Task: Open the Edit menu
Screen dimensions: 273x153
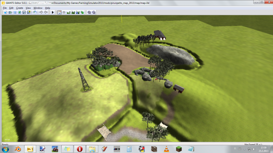Action: (x=11, y=8)
